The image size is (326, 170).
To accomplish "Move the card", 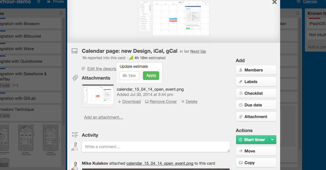I will pos(256,151).
